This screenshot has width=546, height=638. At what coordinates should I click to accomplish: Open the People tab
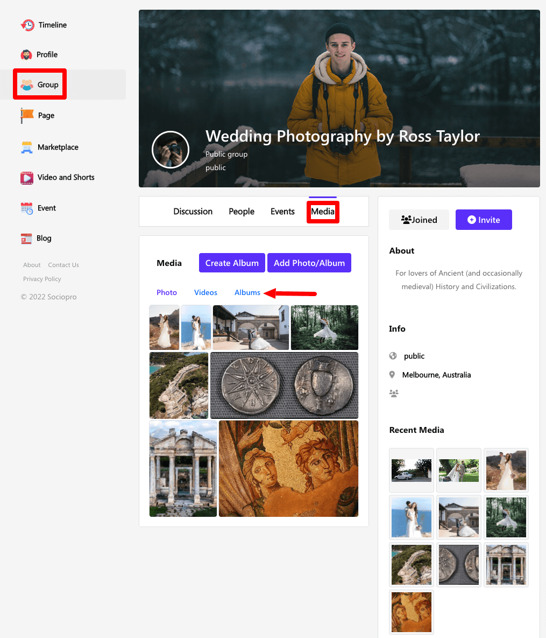click(x=242, y=212)
